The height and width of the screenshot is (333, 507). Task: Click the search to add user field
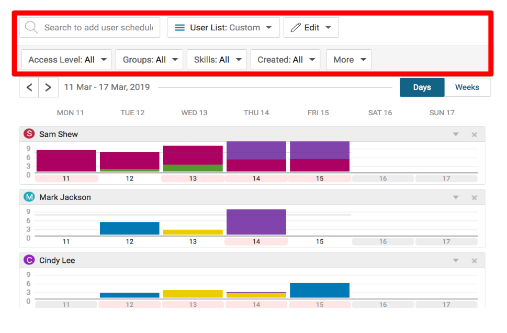point(98,28)
